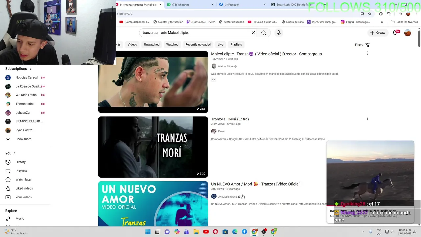The height and width of the screenshot is (237, 421).
Task: Open the search Filters panel
Action: pyautogui.click(x=362, y=45)
